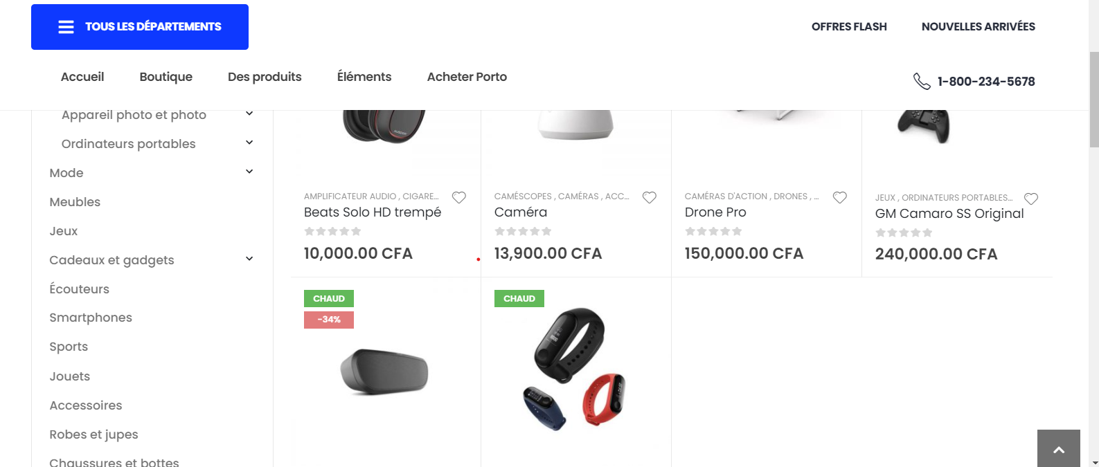Image resolution: width=1099 pixels, height=467 pixels.
Task: Expand Ordinateurs portables subcategories
Action: click(249, 143)
